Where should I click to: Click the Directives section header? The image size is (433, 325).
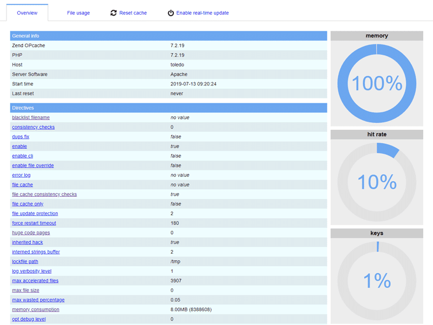tap(23, 108)
